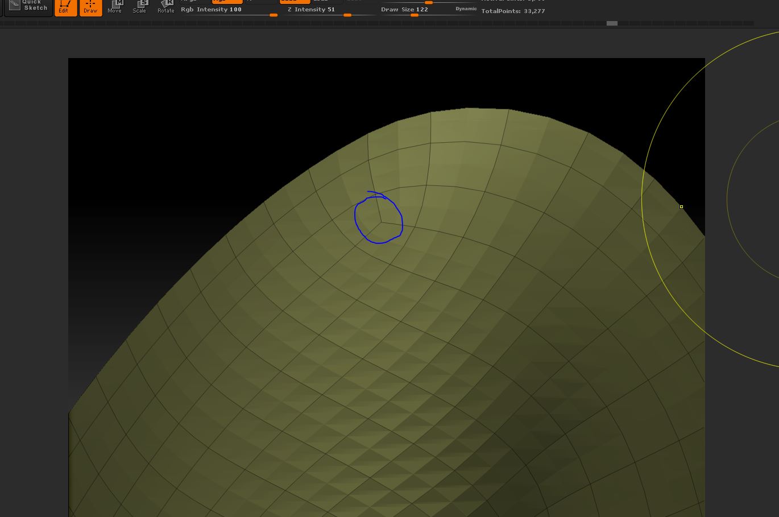Click the highlighted gray timeline segment
The width and height of the screenshot is (779, 517).
[x=612, y=23]
